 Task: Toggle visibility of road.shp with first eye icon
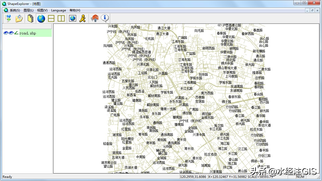(5, 33)
